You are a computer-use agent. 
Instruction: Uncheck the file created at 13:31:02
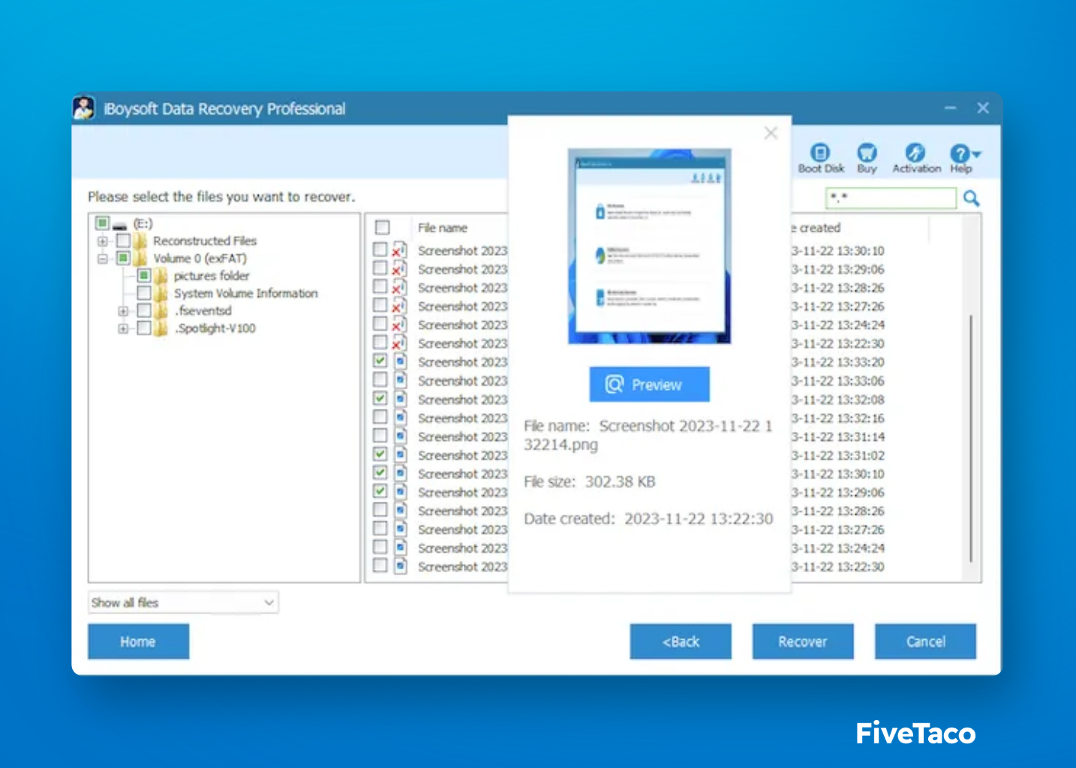380,454
